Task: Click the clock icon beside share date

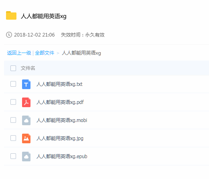Action: pos(9,35)
